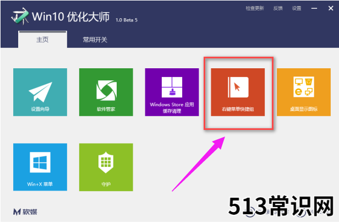Minimize the Win10 优化大师 window
Viewport: 339px width, 223px height.
(x=314, y=8)
